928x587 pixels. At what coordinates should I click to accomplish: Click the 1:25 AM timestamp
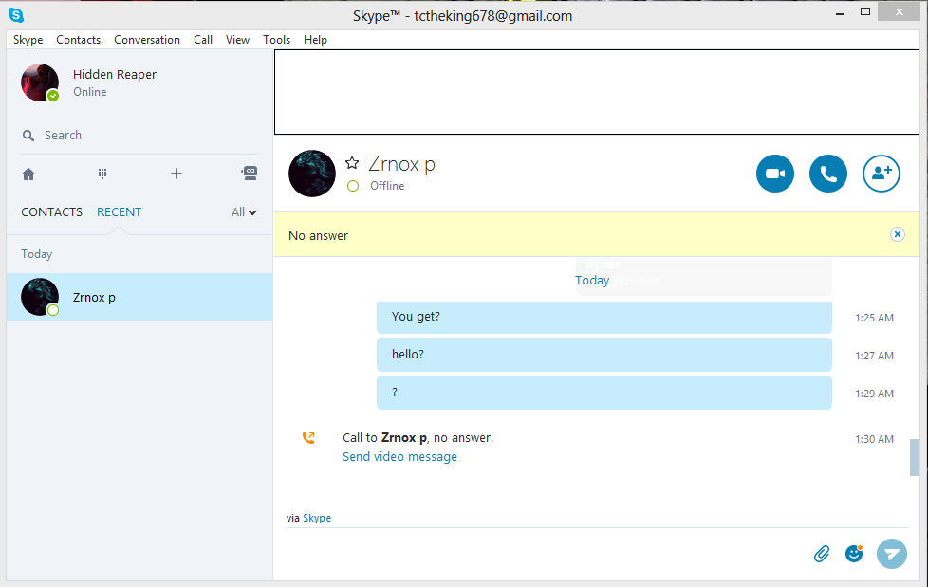(874, 318)
